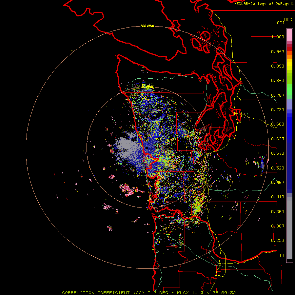This screenshot has height=295, width=295.
Task: Click the 50 NMI range ring label
Action: (147, 87)
